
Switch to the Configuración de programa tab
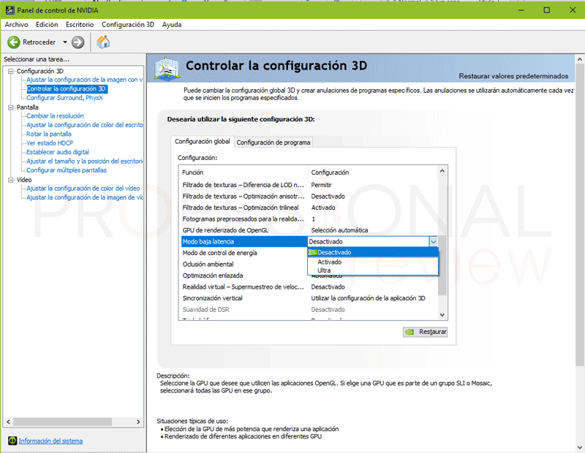point(273,142)
